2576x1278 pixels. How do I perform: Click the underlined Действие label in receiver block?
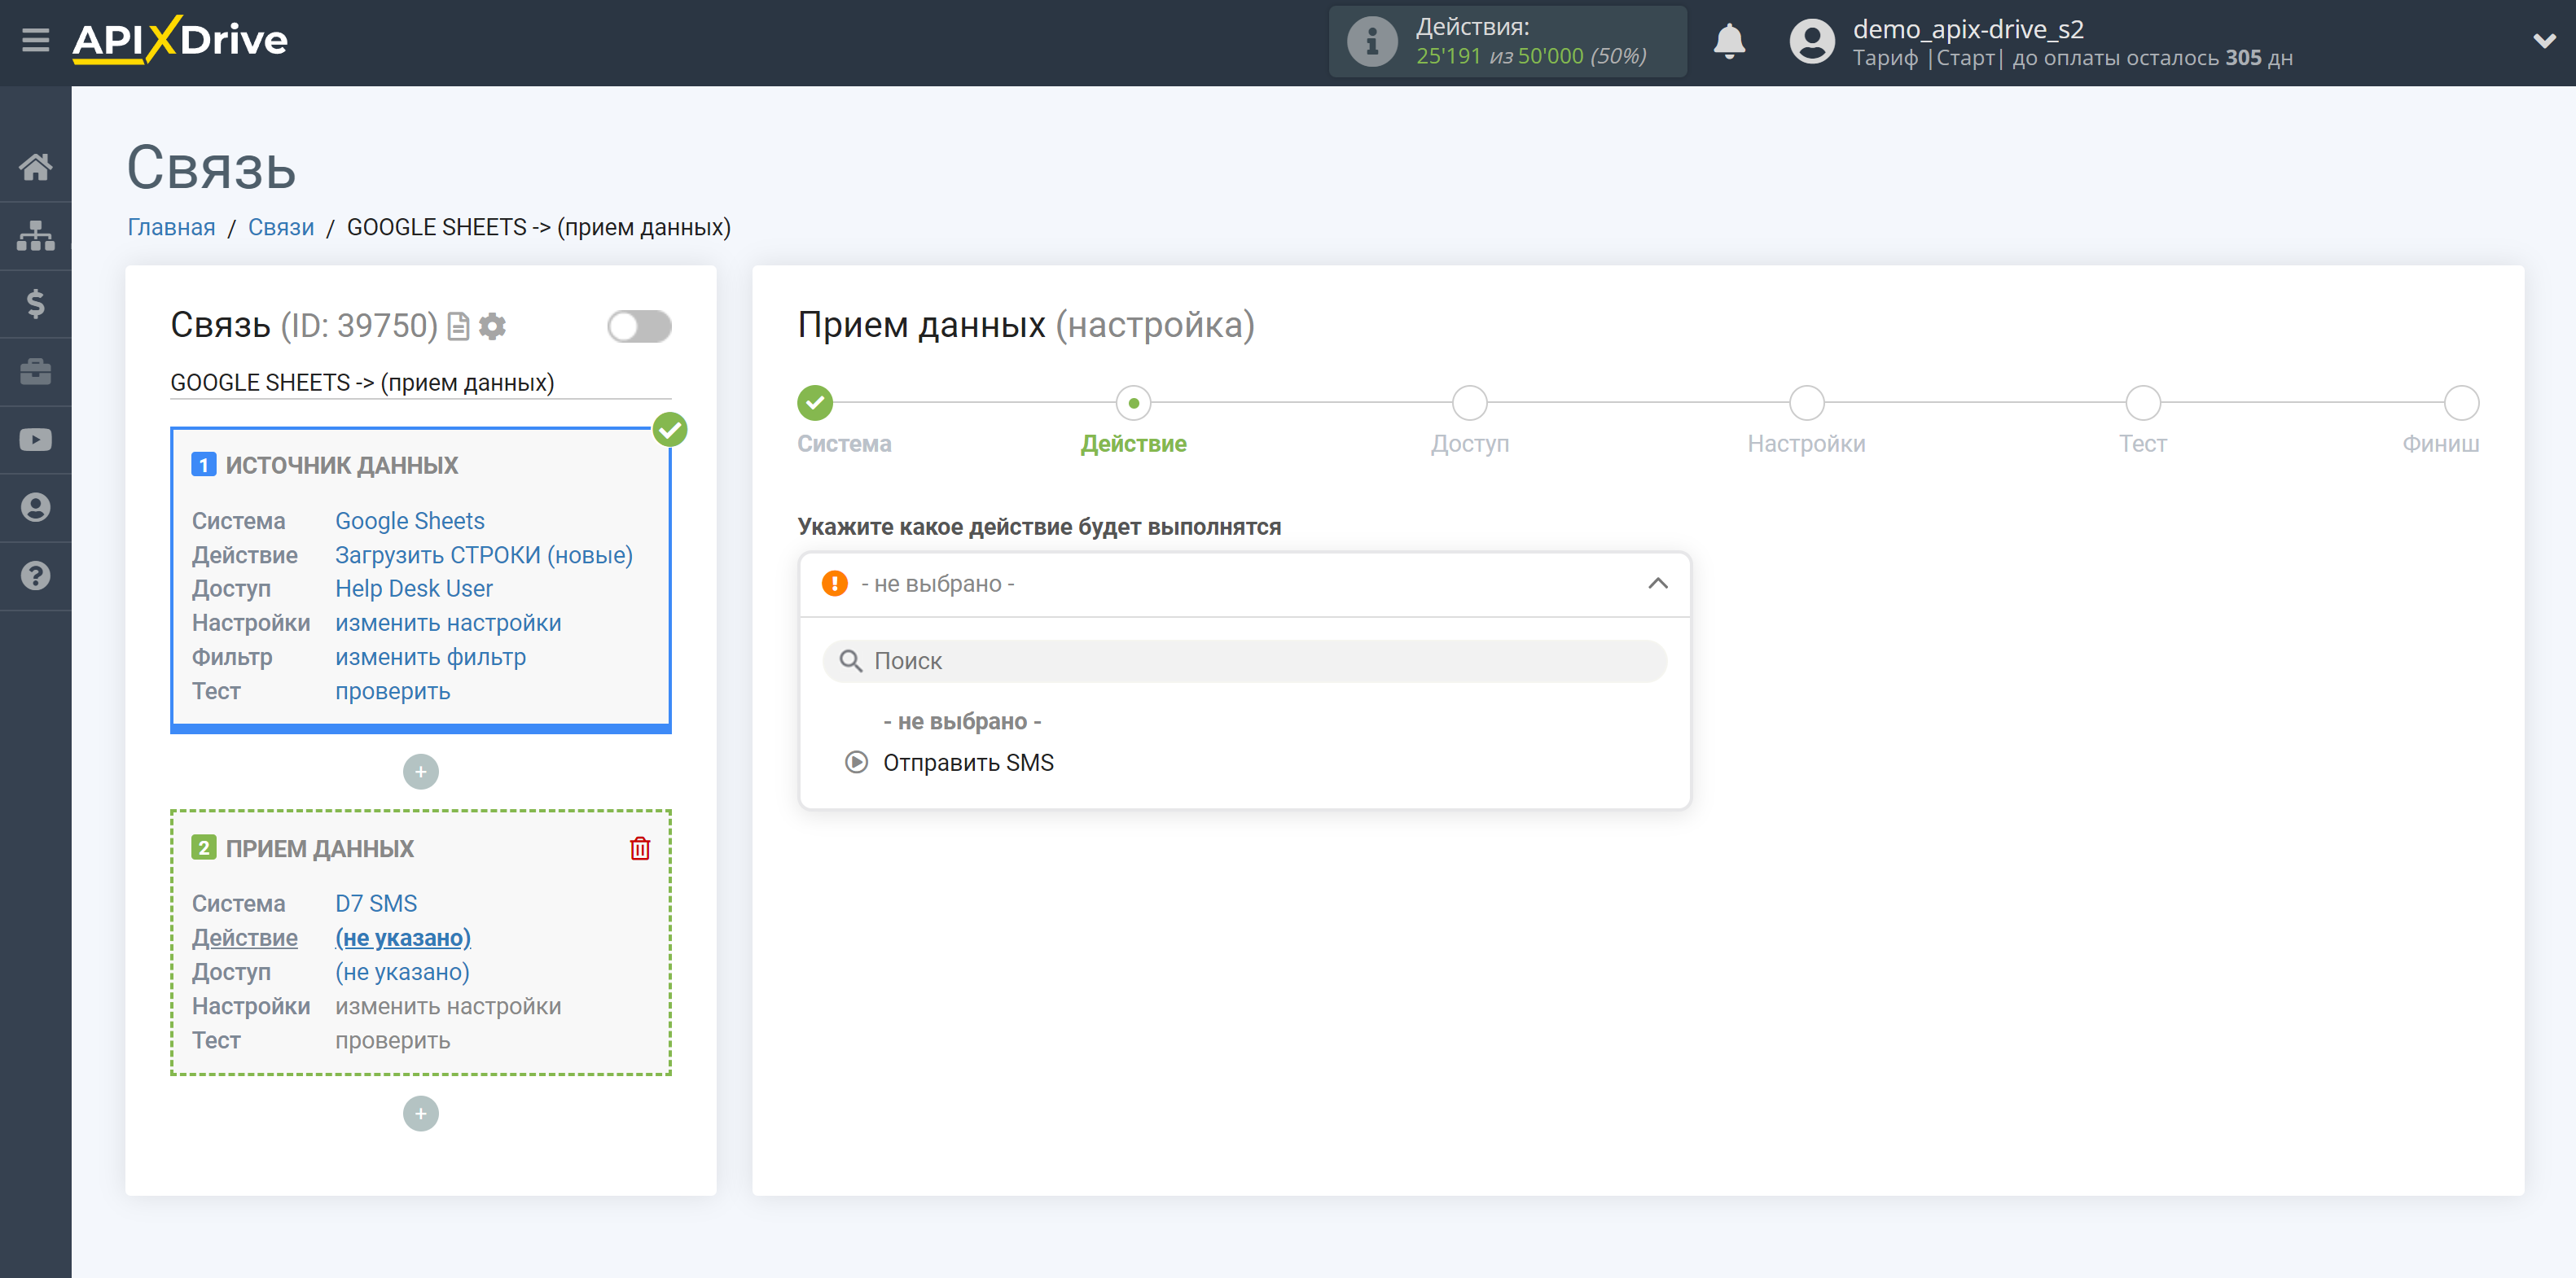click(245, 937)
